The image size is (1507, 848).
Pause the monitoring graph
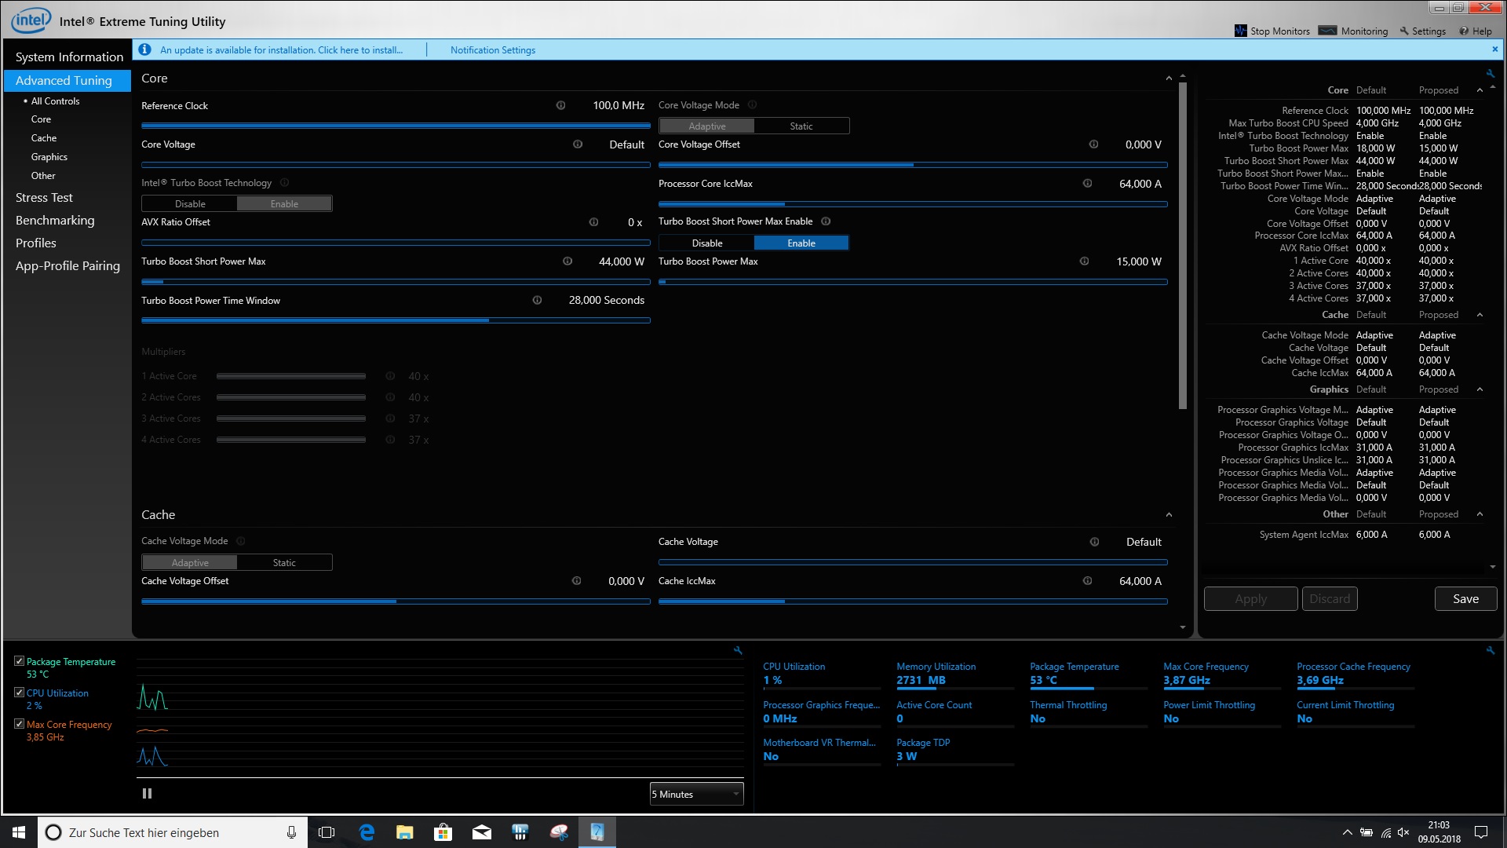point(147,794)
